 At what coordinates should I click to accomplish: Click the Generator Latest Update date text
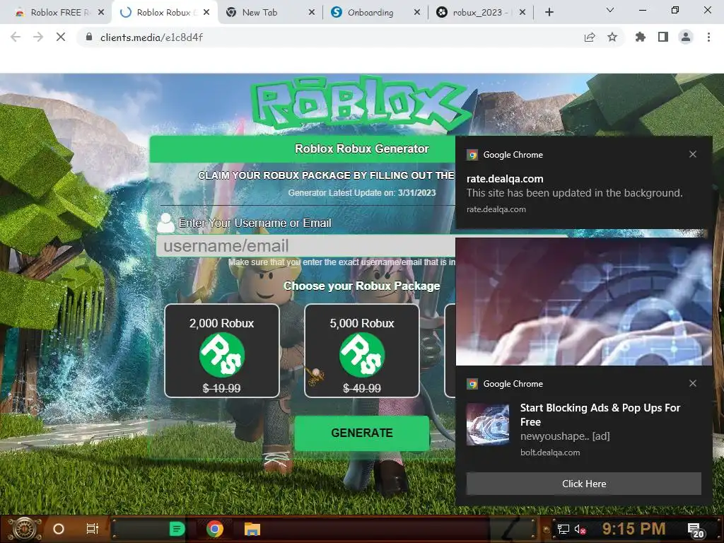click(361, 193)
